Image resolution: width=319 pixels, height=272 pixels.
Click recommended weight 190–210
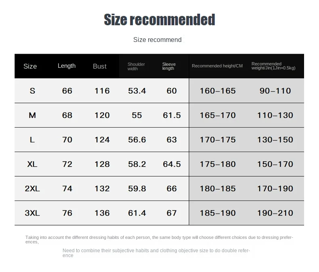[275, 213]
